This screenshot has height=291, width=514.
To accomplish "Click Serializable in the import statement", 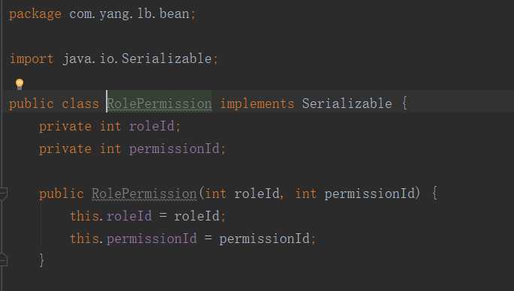I will [x=167, y=58].
